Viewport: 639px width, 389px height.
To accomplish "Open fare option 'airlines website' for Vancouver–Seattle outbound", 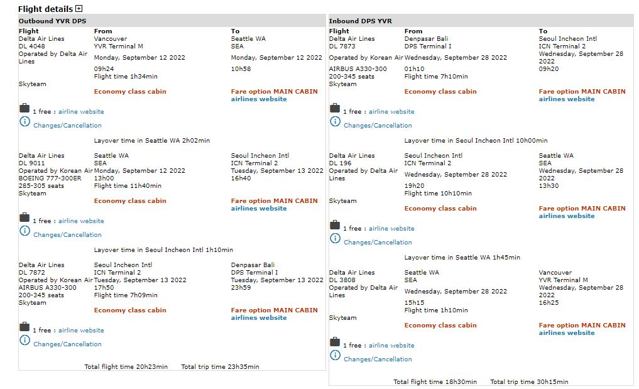I will click(x=259, y=99).
